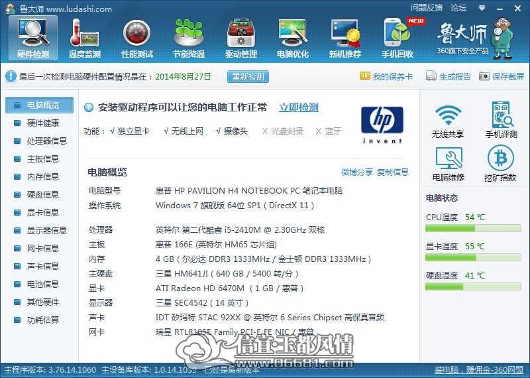Select 处理器信息 in the left sidebar
This screenshot has height=378, width=530.
pos(40,141)
